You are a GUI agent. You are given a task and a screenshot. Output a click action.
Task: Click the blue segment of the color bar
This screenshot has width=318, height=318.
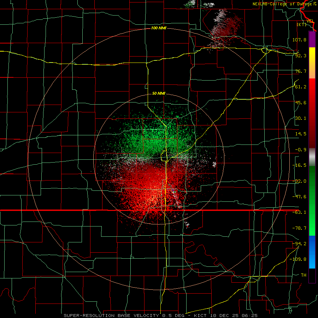(312, 252)
